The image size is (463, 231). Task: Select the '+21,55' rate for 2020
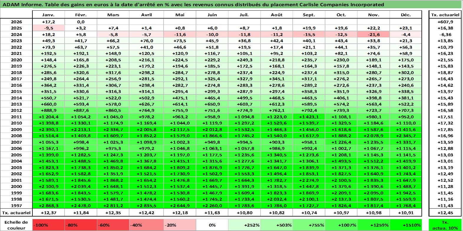click(x=445, y=60)
